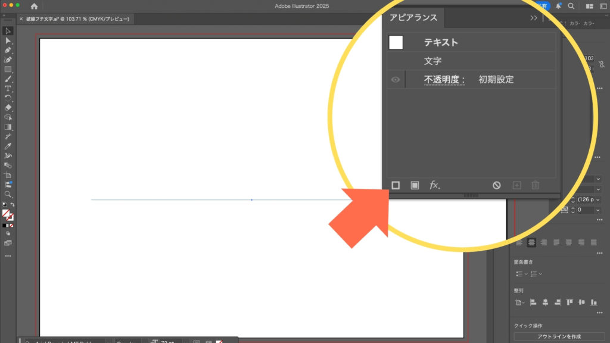The width and height of the screenshot is (610, 343).
Task: Open the fx Add New Effect menu
Action: point(435,185)
